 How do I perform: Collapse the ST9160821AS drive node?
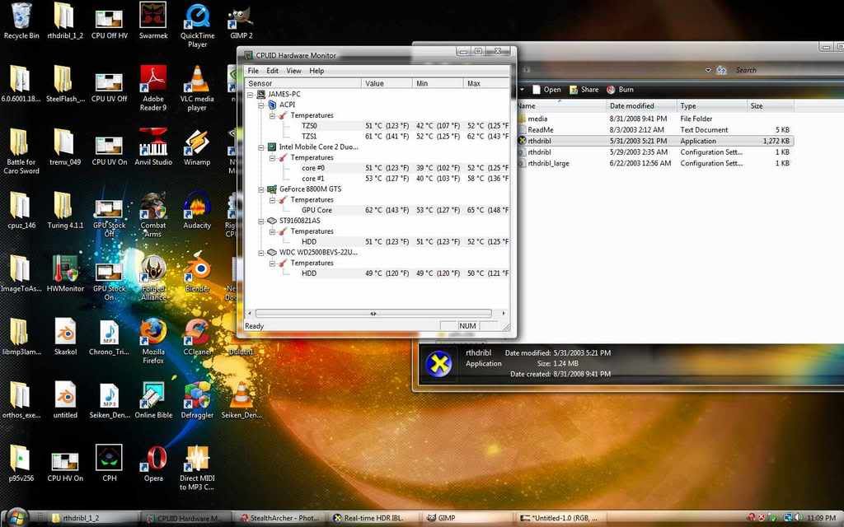pyautogui.click(x=261, y=221)
